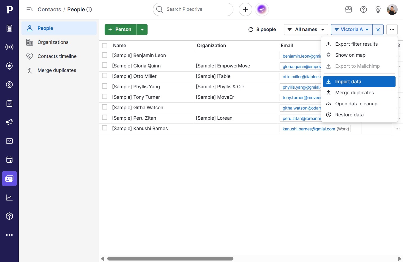Open Insights chart sidebar icon
The height and width of the screenshot is (262, 403).
click(x=9, y=197)
